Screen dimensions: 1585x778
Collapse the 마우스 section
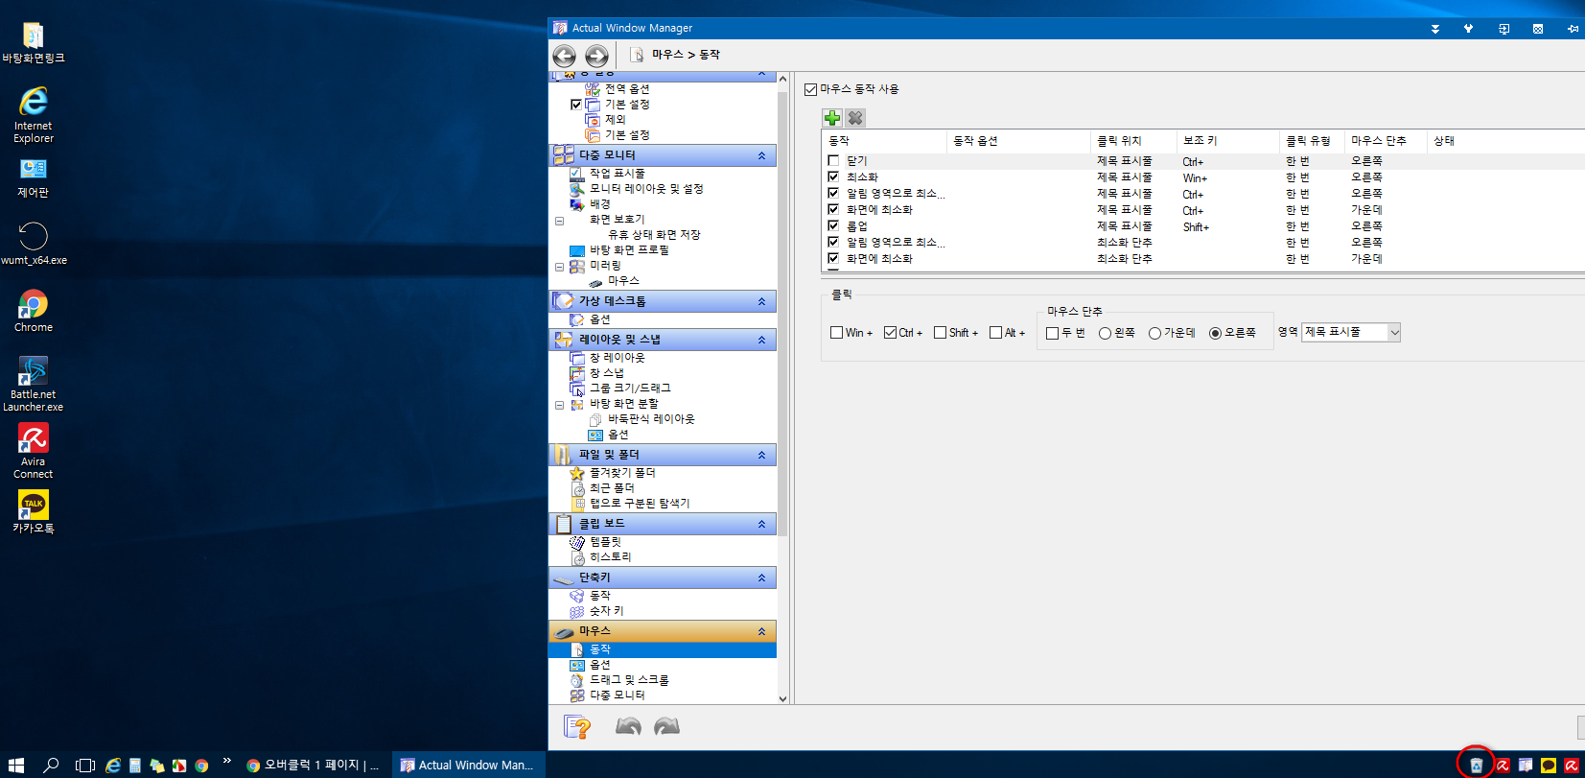pos(761,631)
